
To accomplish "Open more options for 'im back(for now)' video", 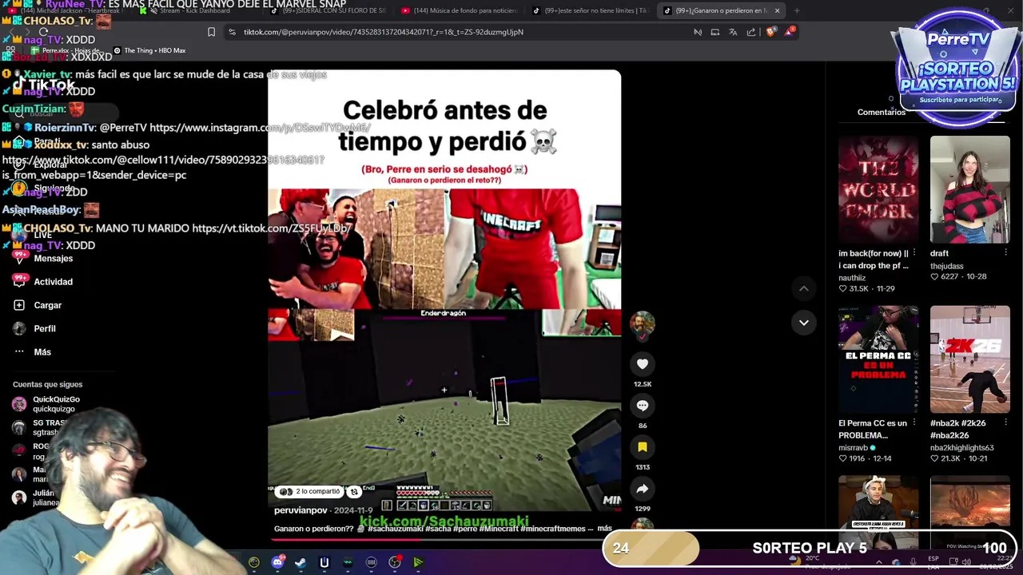I will point(914,253).
